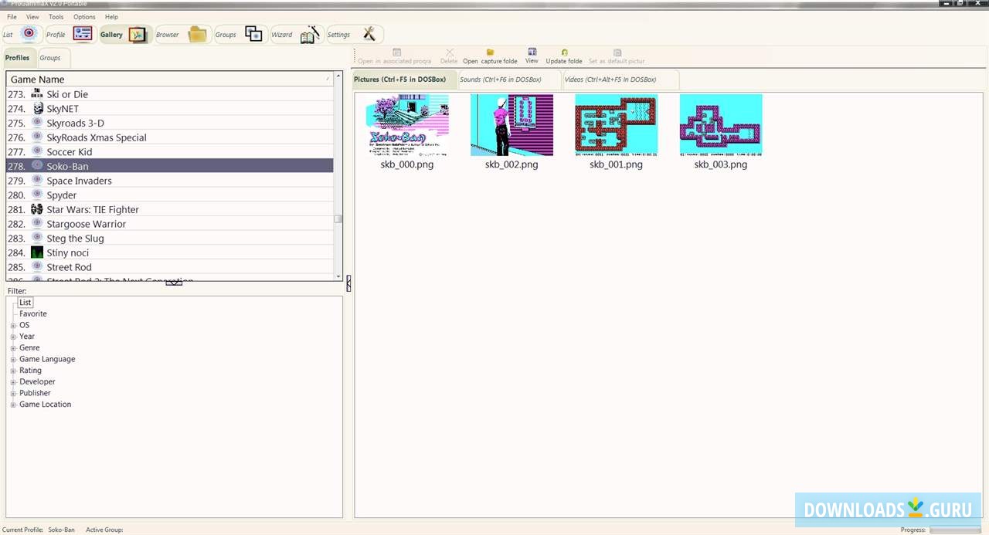This screenshot has width=989, height=535.
Task: Click the Wizard label button
Action: 281,35
